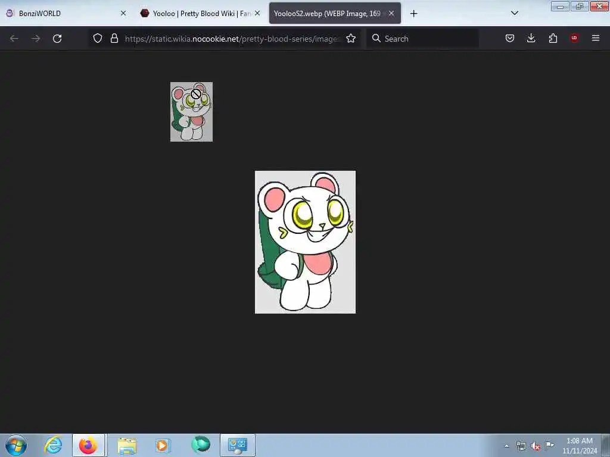Open the Firefox hamburger application menu
610x457 pixels.
tap(596, 38)
